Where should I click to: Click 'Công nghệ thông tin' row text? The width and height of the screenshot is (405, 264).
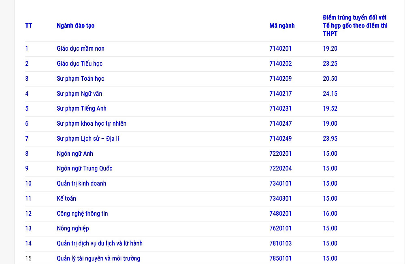coord(82,214)
